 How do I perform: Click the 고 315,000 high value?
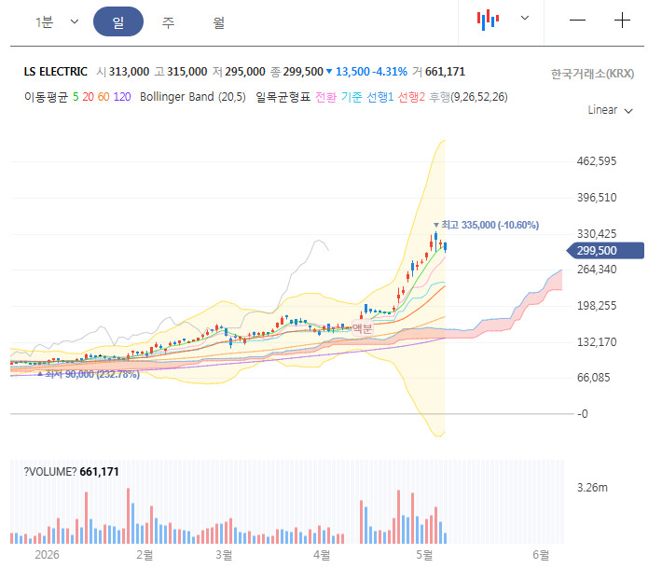click(x=181, y=72)
